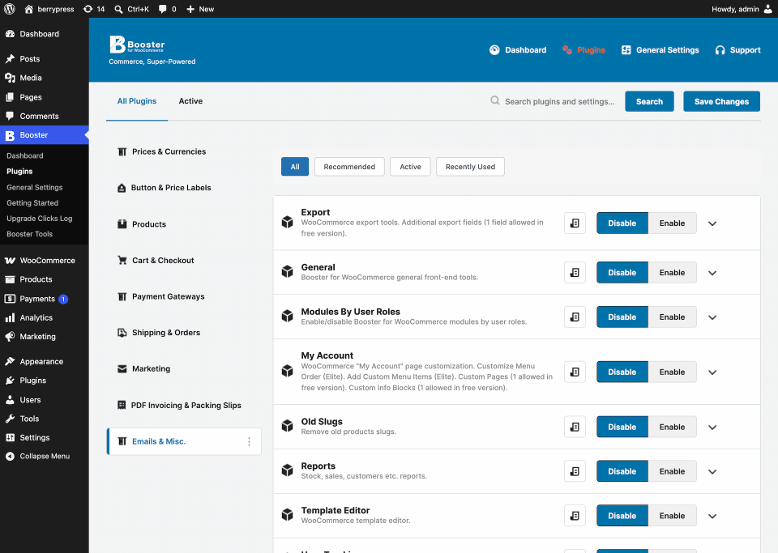Viewport: 778px width, 553px height.
Task: Click Collapse Menu in sidebar
Action: point(45,457)
